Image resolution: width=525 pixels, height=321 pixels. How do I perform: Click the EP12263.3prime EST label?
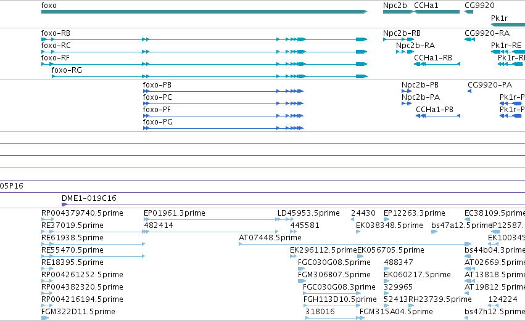click(x=415, y=213)
